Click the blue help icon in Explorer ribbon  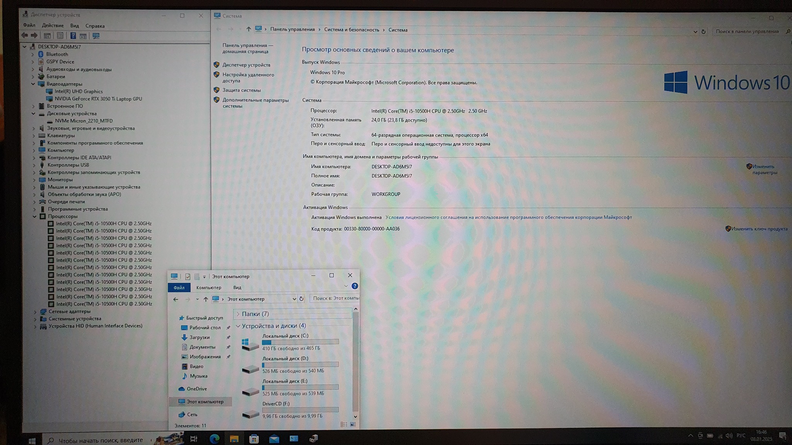point(355,286)
